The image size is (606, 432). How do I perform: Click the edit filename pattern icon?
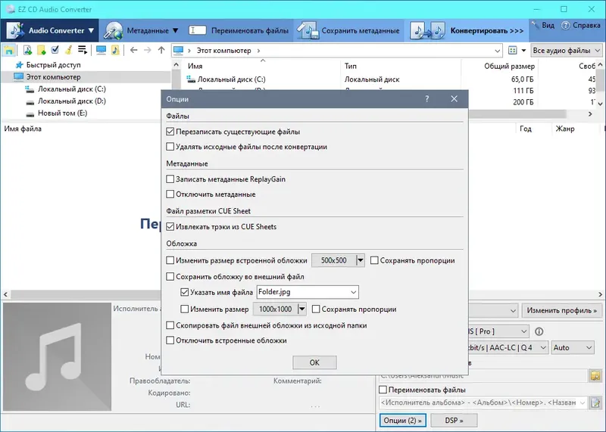pos(595,402)
